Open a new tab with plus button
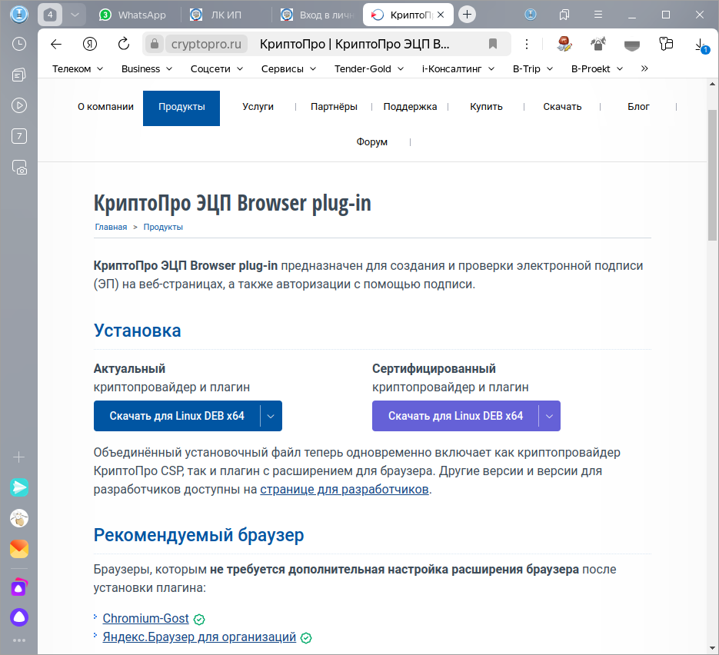 click(x=467, y=15)
